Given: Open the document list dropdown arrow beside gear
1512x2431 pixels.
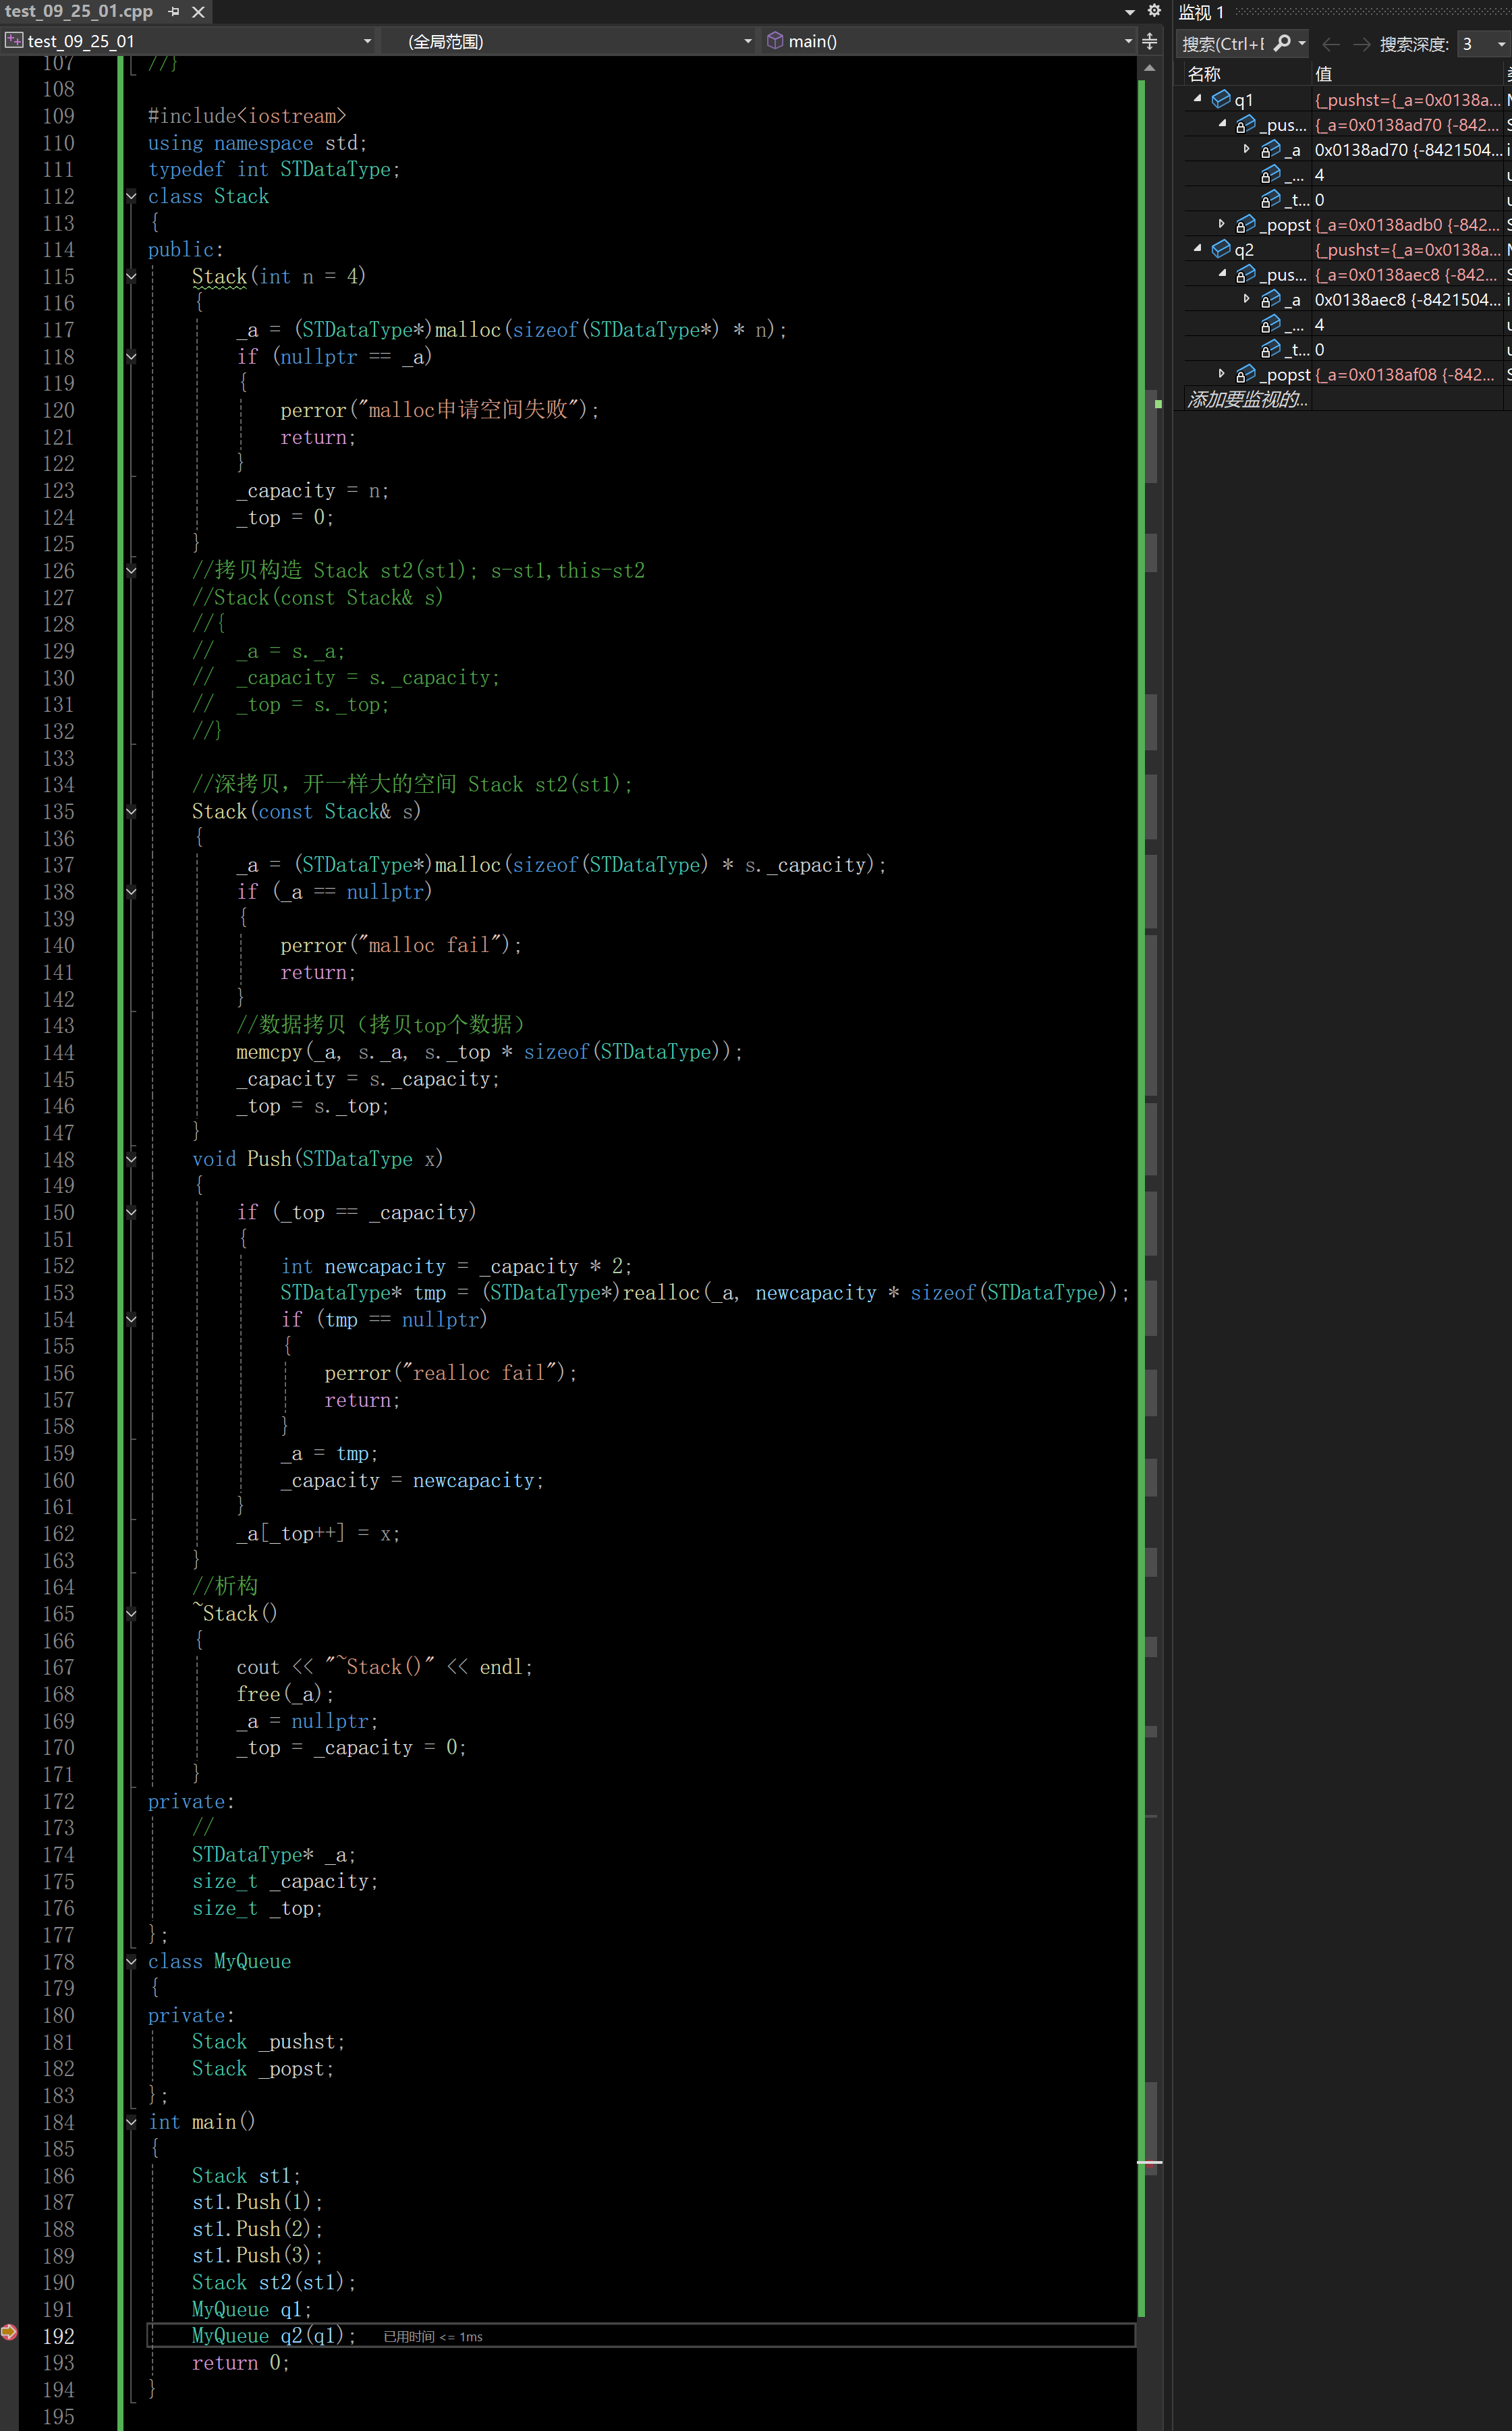Looking at the screenshot, I should [x=1130, y=12].
